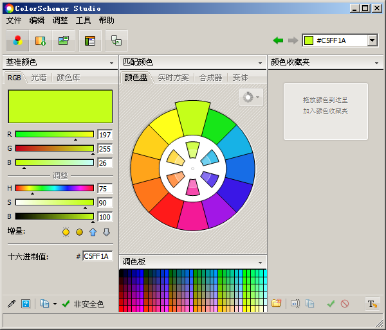Click the hexadecimal value input field
This screenshot has width=386, height=330.
click(x=97, y=256)
